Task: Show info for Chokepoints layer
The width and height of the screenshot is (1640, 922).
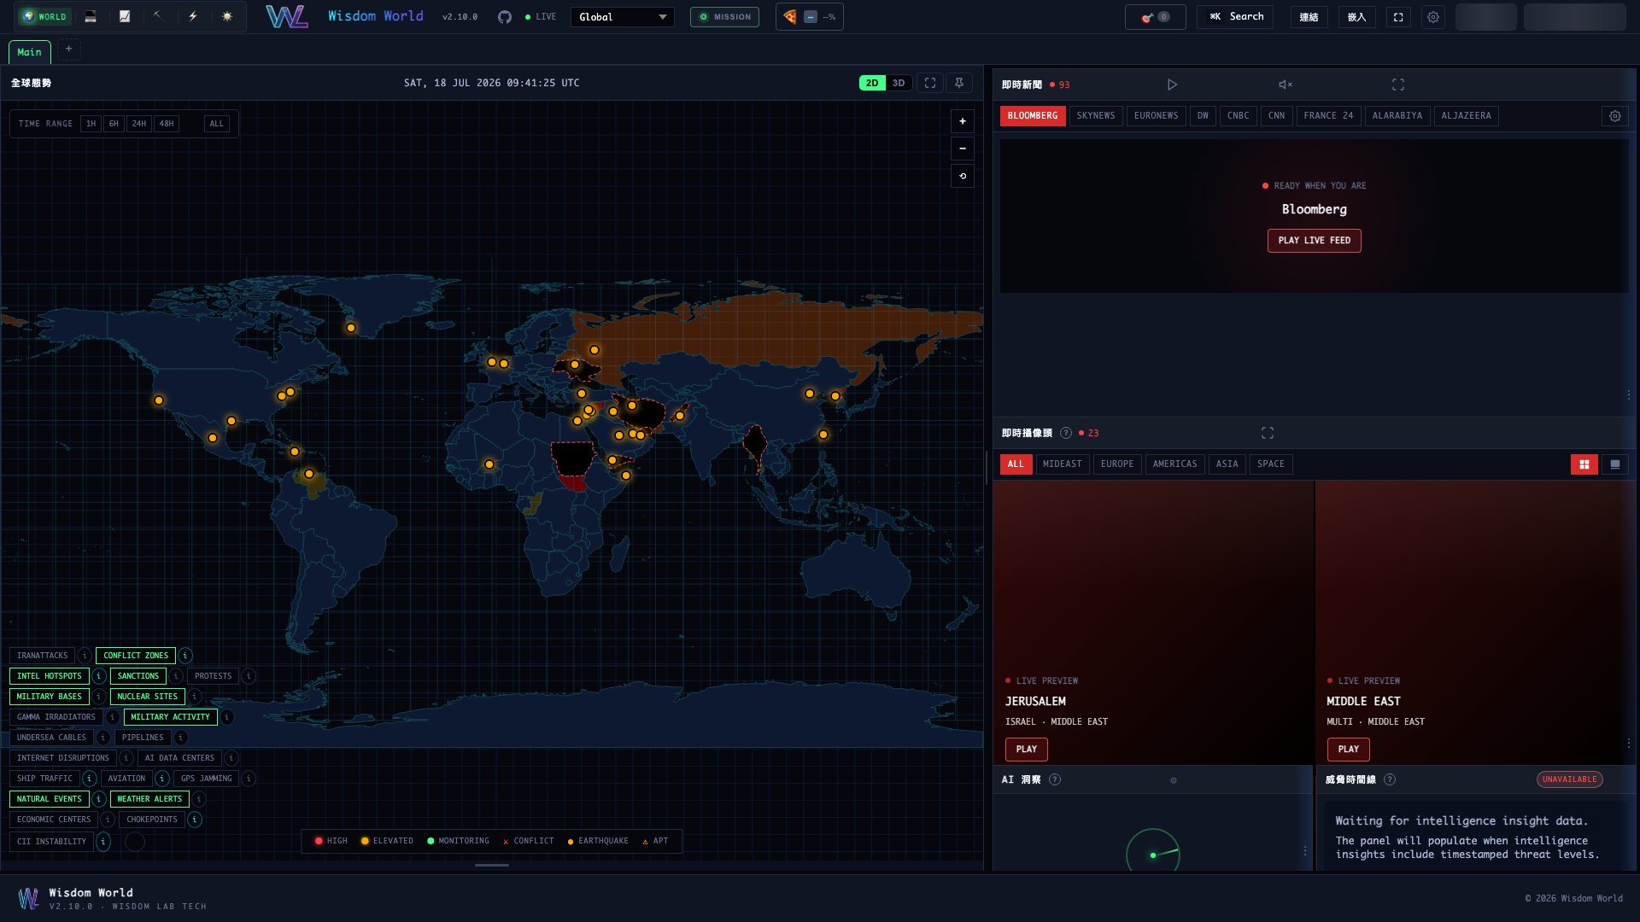Action: (x=195, y=820)
